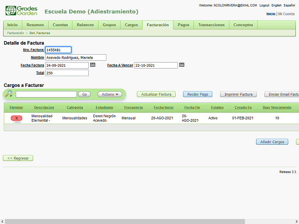
Task: Open the Fecha A Vencer calendar picker
Action: pyautogui.click(x=182, y=65)
